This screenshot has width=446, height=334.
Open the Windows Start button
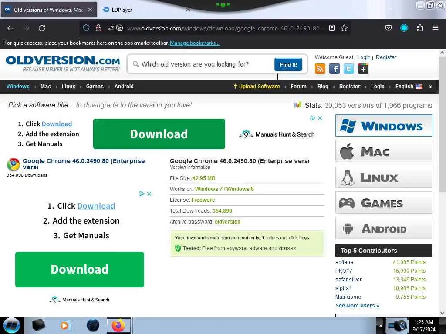click(x=11, y=325)
